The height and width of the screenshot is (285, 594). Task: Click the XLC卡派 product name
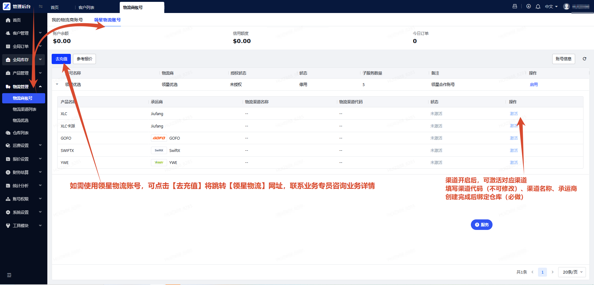tap(68, 126)
